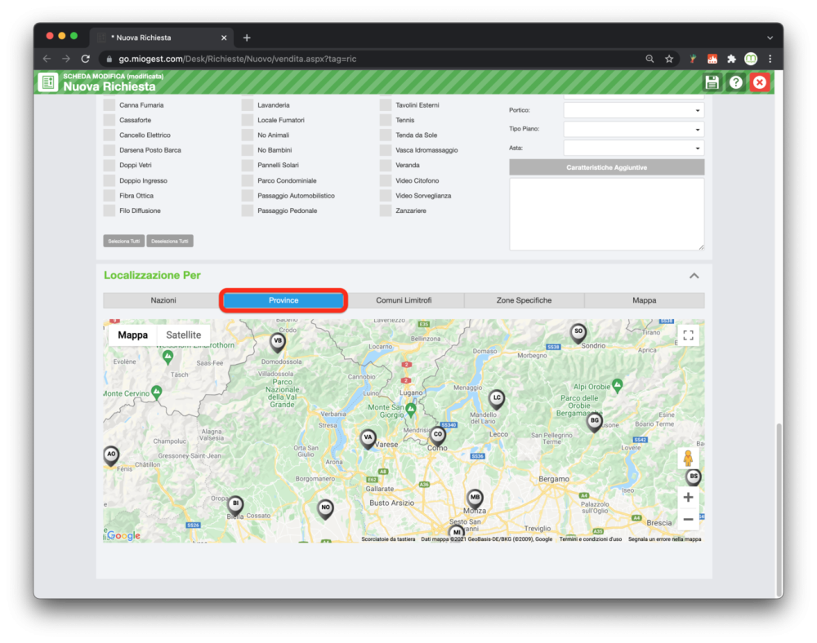Switch to the Comuni Limitrofi tab

coord(404,300)
